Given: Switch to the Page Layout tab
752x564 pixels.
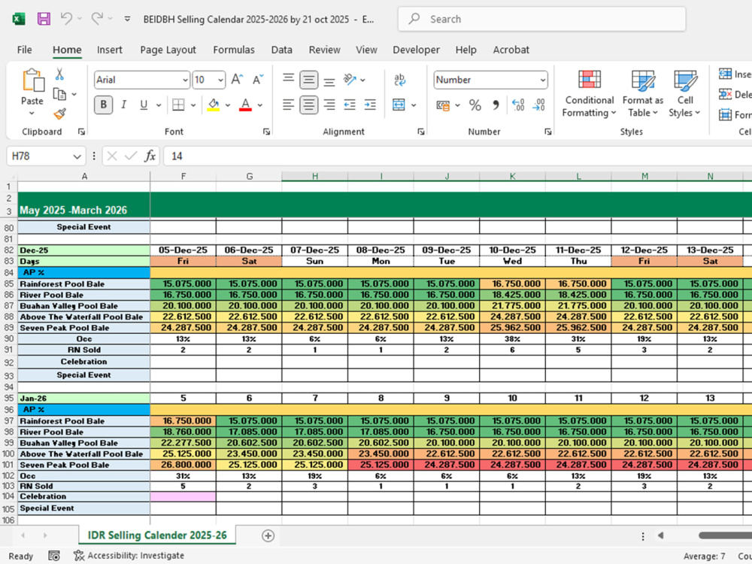Looking at the screenshot, I should click(x=168, y=50).
